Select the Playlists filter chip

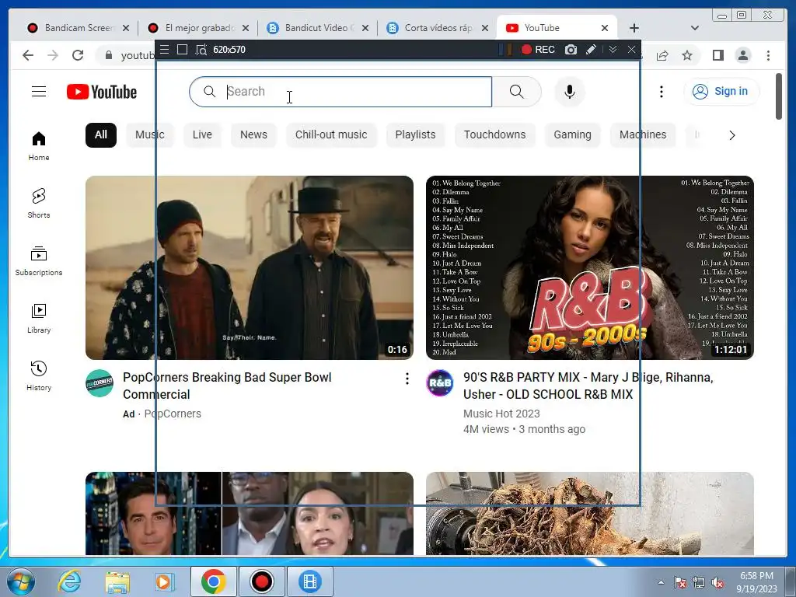coord(415,135)
